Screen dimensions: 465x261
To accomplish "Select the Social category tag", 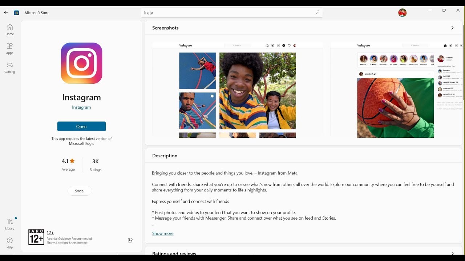I will click(x=80, y=191).
